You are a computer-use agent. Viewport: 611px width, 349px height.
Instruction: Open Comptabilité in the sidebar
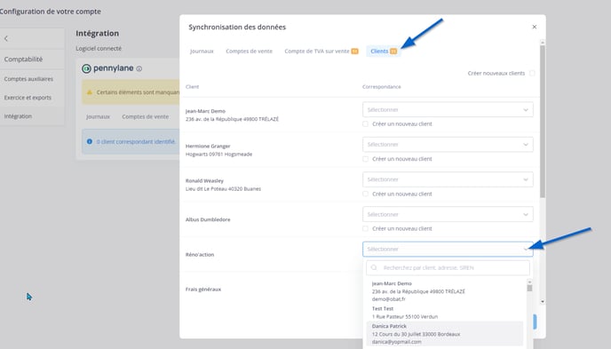23,59
